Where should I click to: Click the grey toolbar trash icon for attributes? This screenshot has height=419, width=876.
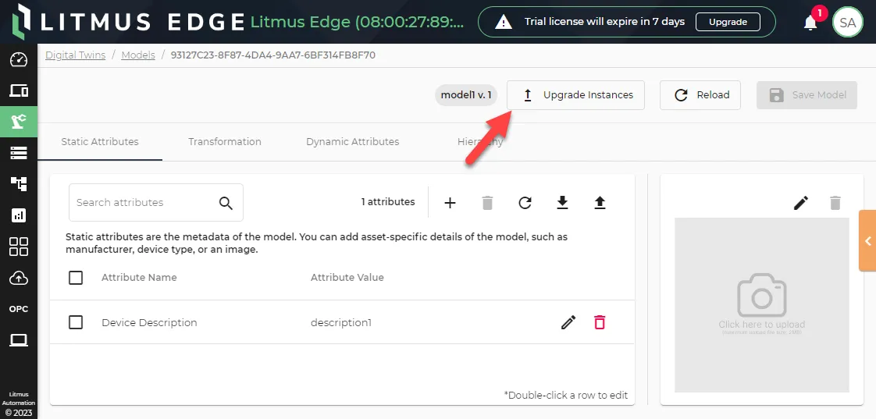(x=488, y=203)
